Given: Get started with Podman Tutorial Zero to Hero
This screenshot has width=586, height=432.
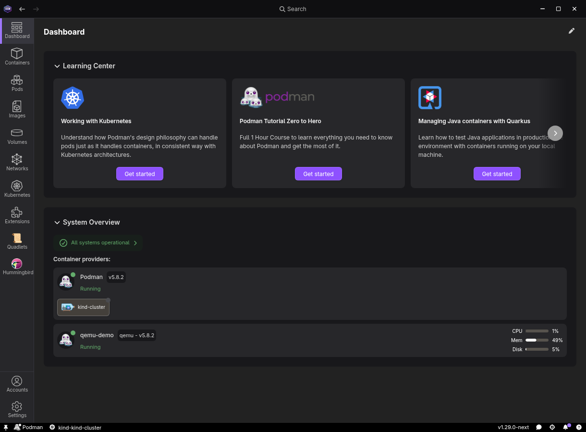Looking at the screenshot, I should coord(318,174).
